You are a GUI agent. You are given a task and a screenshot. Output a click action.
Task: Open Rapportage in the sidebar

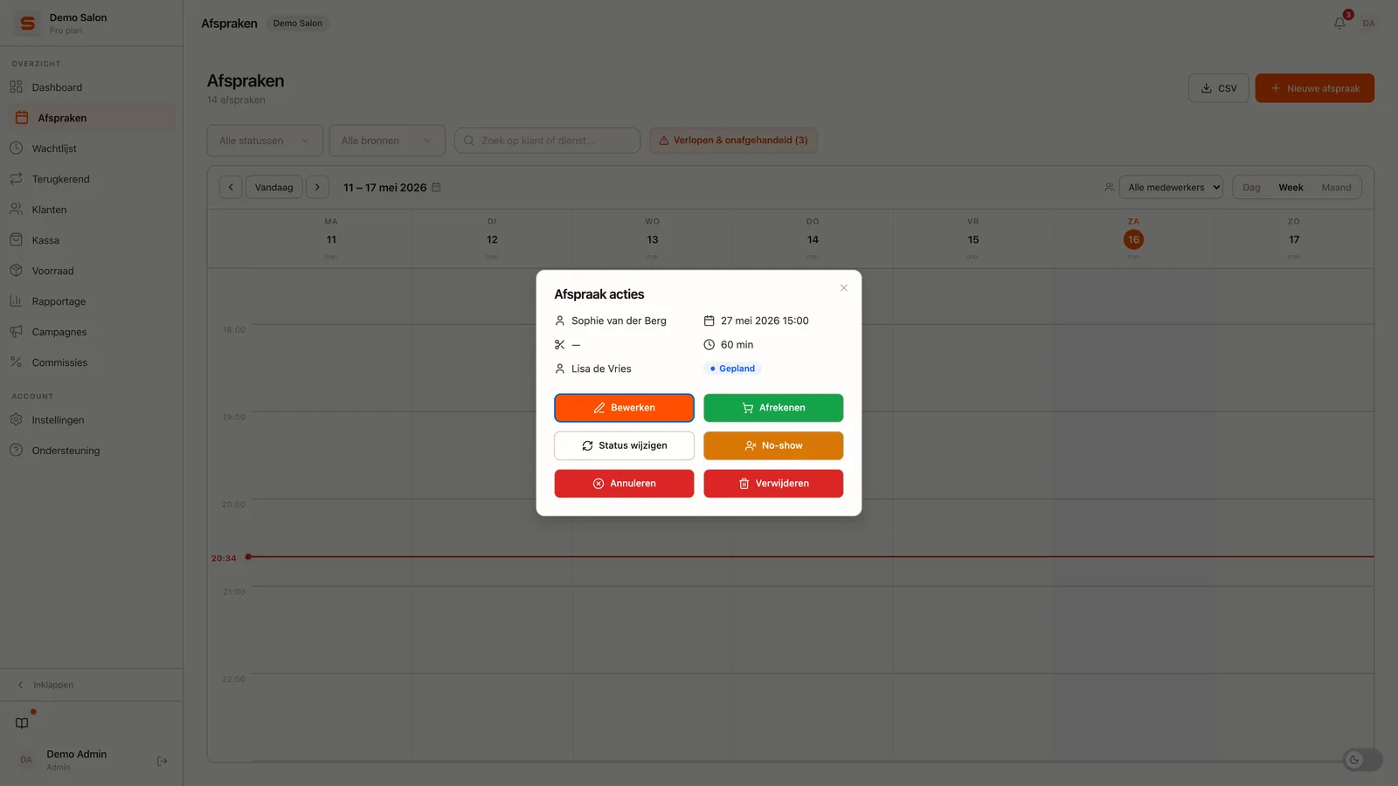pos(91,301)
